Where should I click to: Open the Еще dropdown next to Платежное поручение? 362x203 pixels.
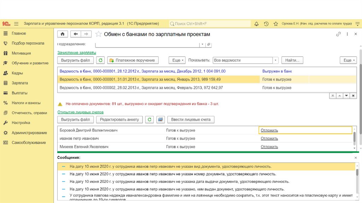(x=176, y=60)
